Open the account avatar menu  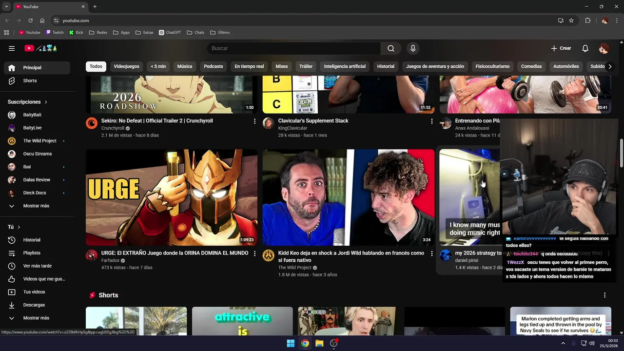click(604, 48)
